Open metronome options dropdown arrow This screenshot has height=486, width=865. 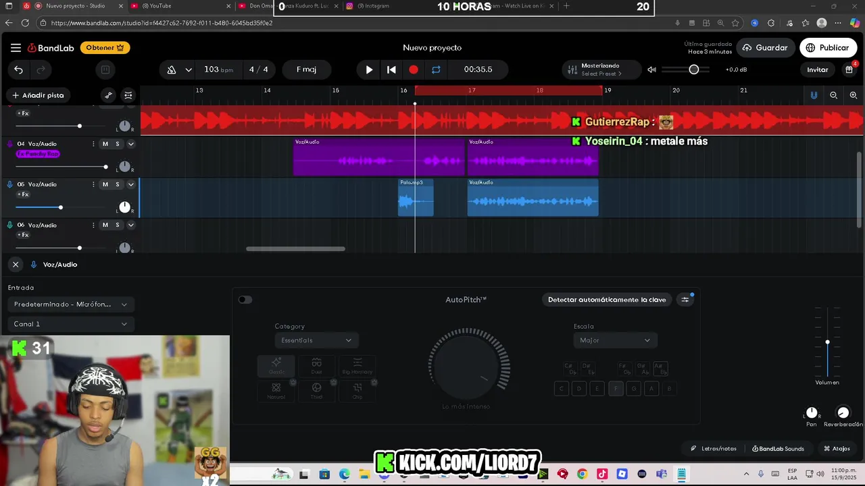pos(189,70)
